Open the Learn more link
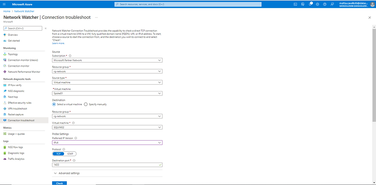Screen dimensions: 376x185 click(58, 43)
